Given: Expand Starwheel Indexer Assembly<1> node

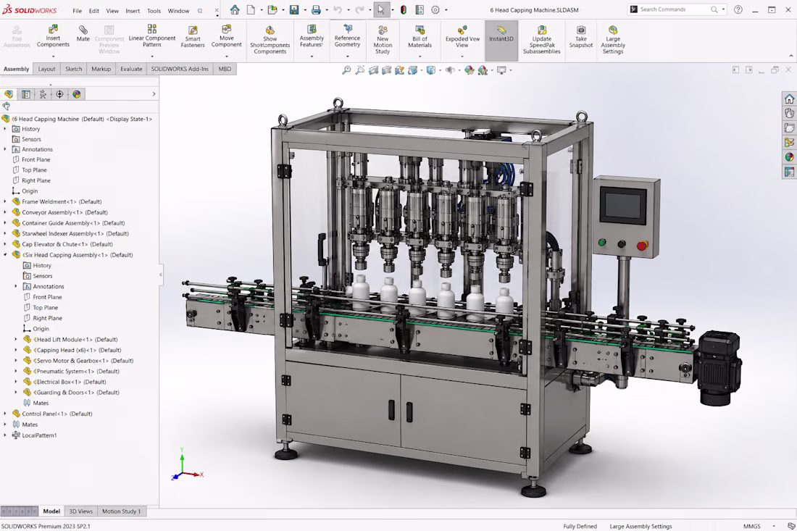Looking at the screenshot, I should 5,234.
